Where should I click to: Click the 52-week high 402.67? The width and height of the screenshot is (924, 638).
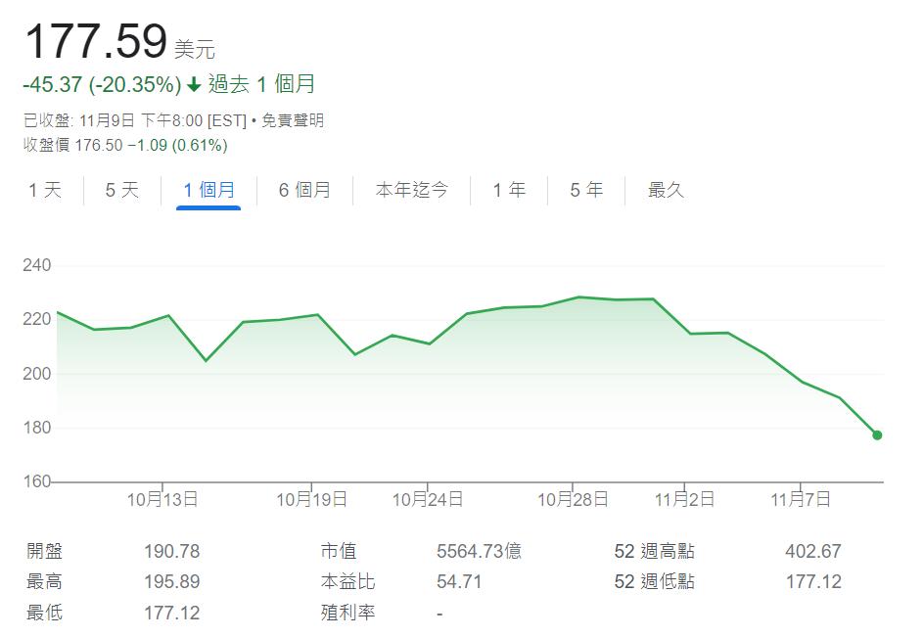[813, 552]
